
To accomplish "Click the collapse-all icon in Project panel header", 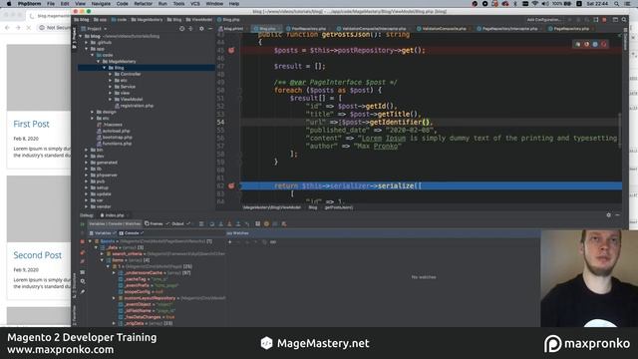I will tap(190, 29).
